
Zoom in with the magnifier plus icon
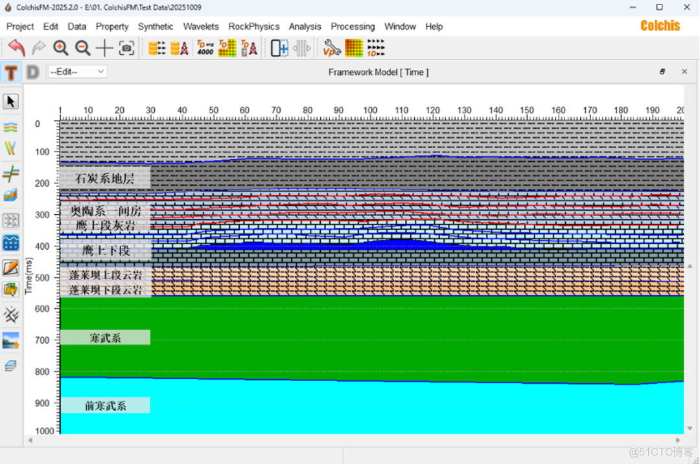(x=60, y=48)
